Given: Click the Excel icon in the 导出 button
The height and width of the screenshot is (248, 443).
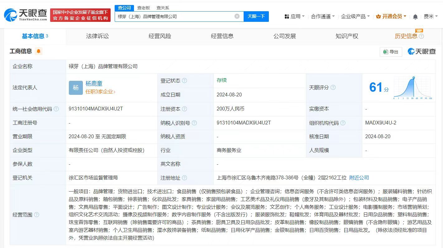Looking at the screenshot, I should (385, 52).
